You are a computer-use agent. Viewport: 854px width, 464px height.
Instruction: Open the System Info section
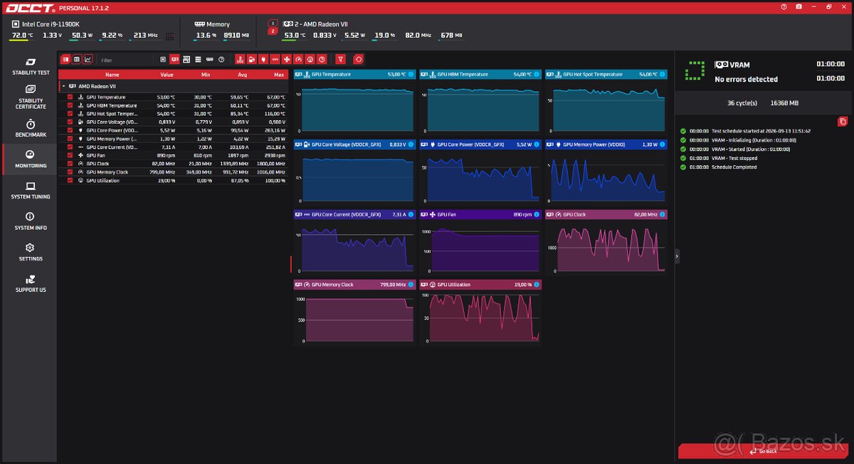click(30, 221)
